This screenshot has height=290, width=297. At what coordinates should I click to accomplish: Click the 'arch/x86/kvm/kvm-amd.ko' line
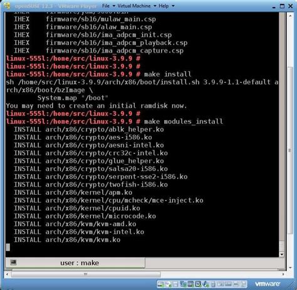91,224
